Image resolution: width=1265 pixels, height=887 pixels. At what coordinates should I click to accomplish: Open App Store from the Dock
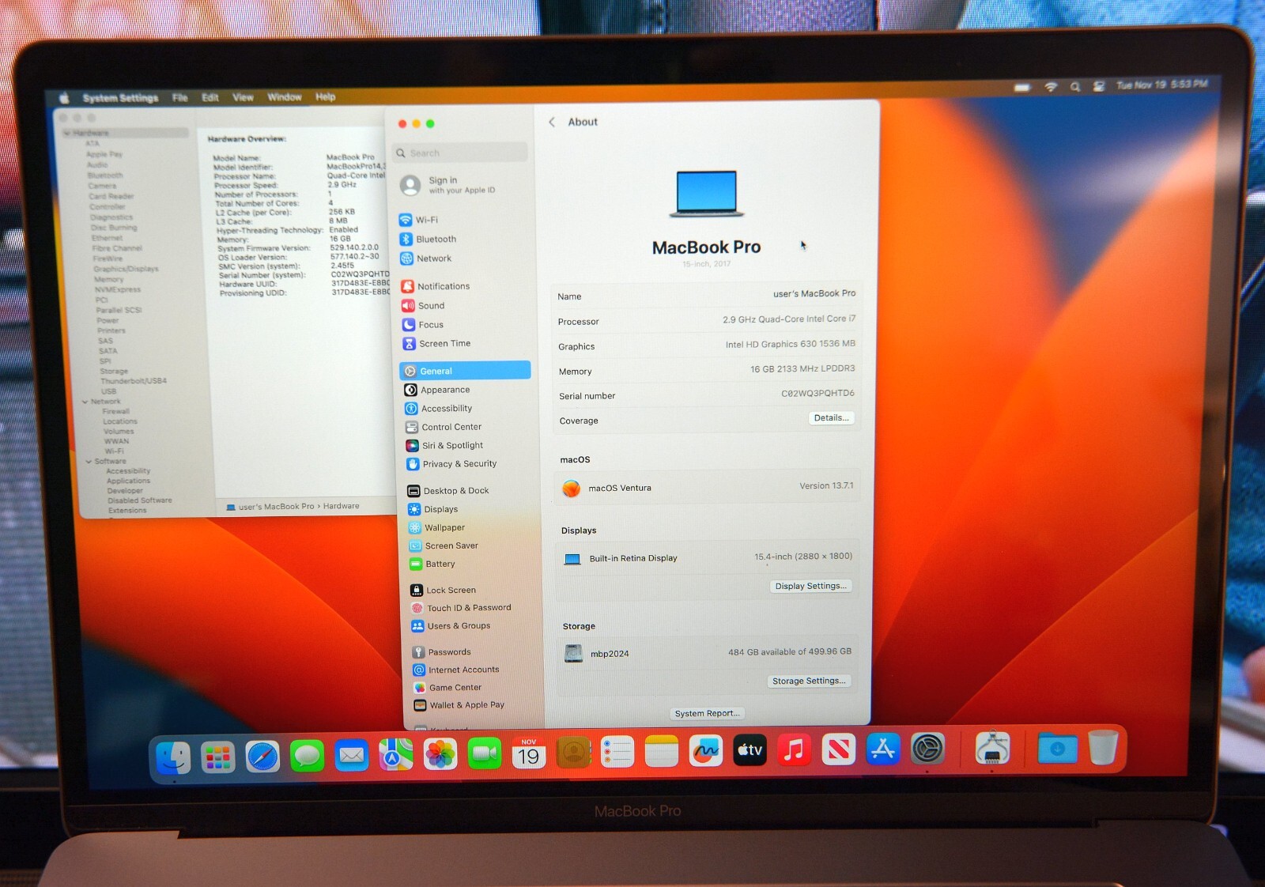(x=882, y=748)
